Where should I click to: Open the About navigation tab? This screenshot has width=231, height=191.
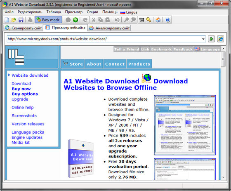[94, 64]
